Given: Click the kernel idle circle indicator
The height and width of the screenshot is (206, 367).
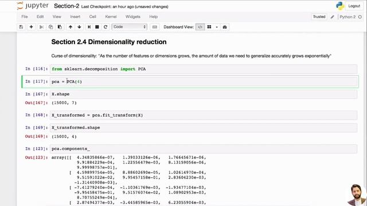Looking at the screenshot, I should point(360,17).
